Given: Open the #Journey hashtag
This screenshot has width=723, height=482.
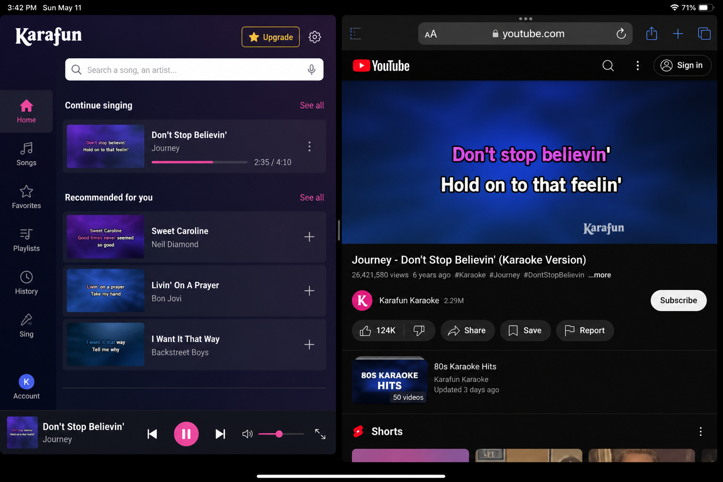Looking at the screenshot, I should point(505,275).
